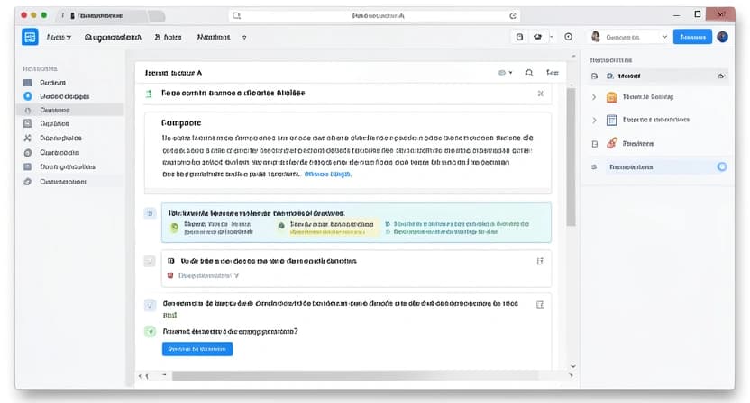Click the bell icon in the main panel header
The image size is (750, 403).
pos(529,73)
